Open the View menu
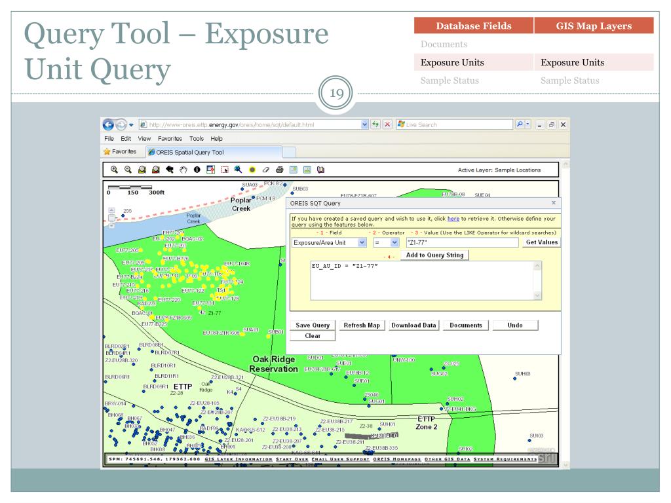This screenshot has height=503, width=671. pos(144,139)
